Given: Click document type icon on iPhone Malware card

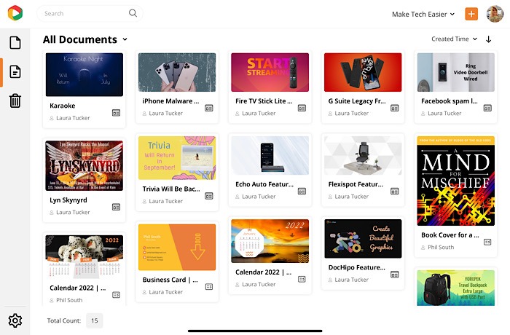Looking at the screenshot, I should [209, 108].
